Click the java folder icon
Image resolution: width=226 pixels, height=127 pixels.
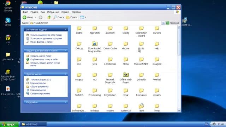pos(95,59)
